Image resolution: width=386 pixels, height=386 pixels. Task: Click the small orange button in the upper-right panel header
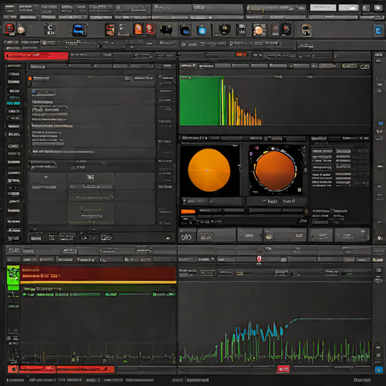tap(241, 54)
